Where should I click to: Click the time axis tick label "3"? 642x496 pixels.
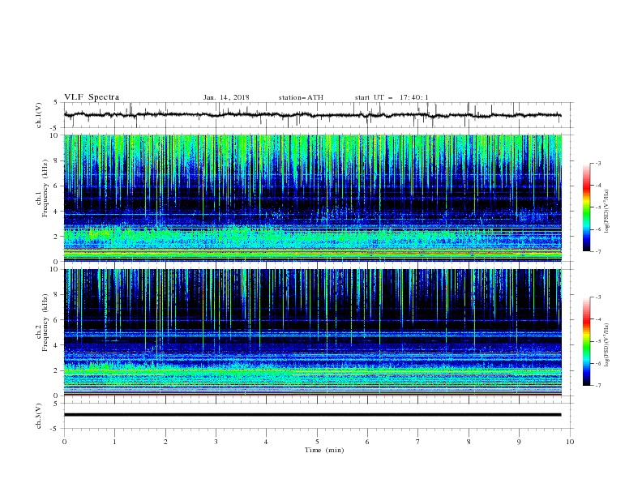216,442
